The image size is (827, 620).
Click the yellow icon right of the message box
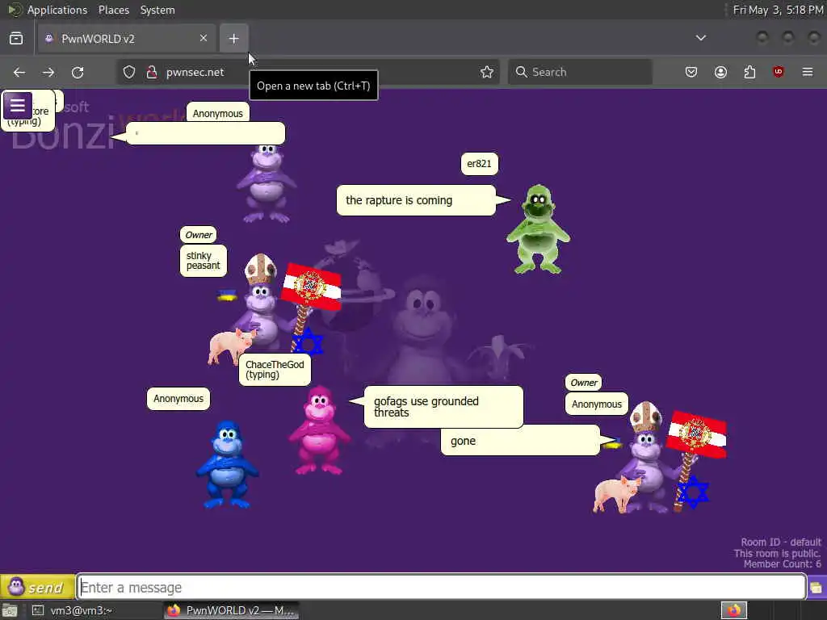click(x=816, y=588)
